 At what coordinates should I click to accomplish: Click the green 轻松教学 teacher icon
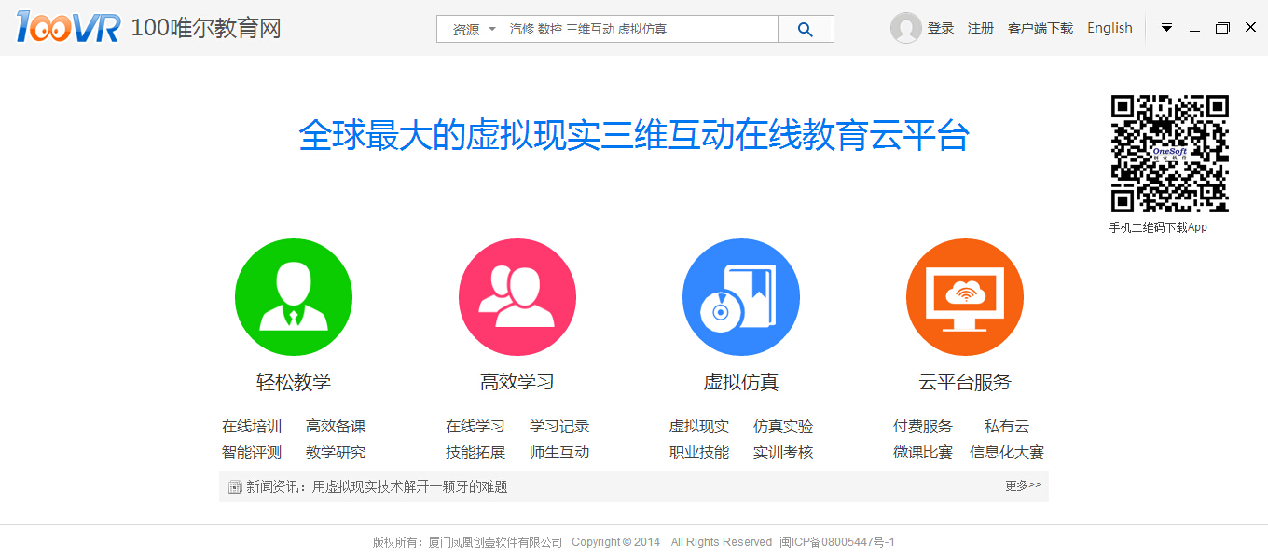pyautogui.click(x=294, y=297)
